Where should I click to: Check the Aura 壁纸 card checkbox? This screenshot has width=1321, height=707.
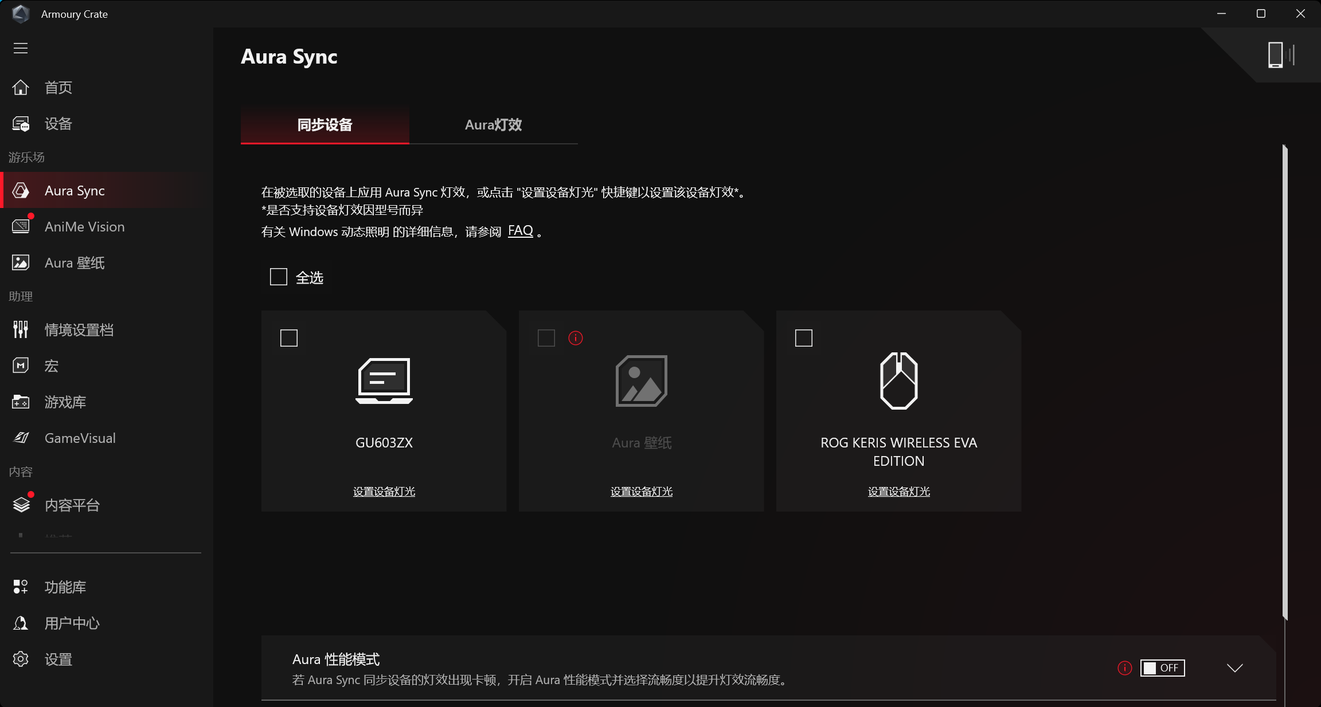point(546,338)
